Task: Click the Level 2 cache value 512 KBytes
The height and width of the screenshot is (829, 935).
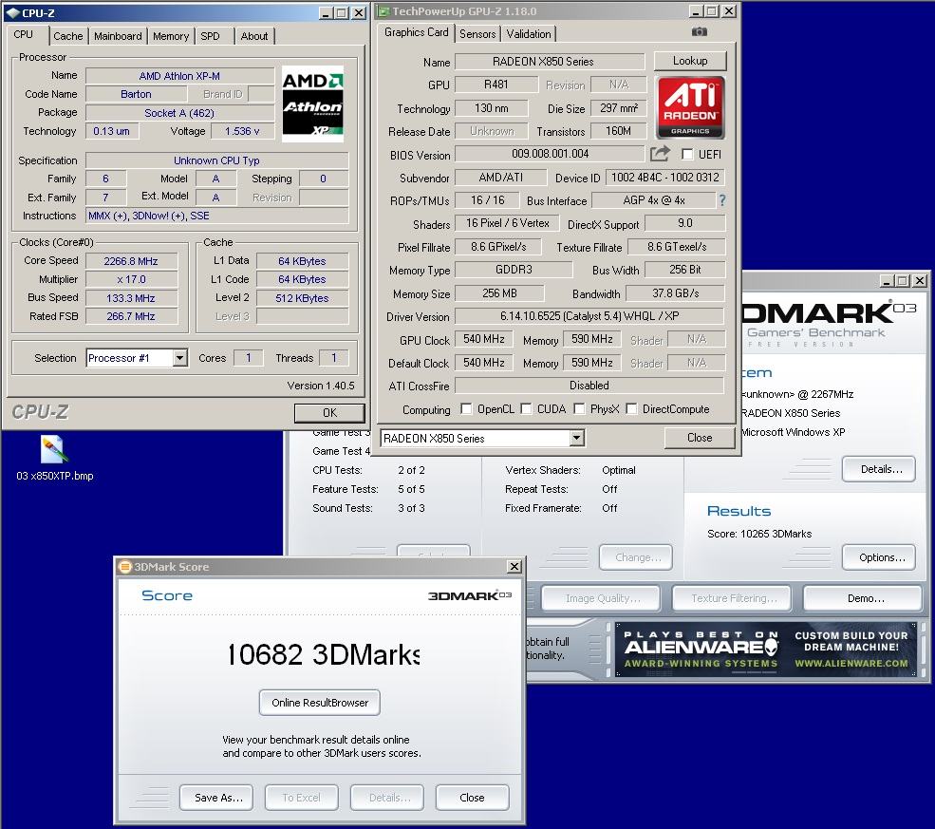Action: 302,298
